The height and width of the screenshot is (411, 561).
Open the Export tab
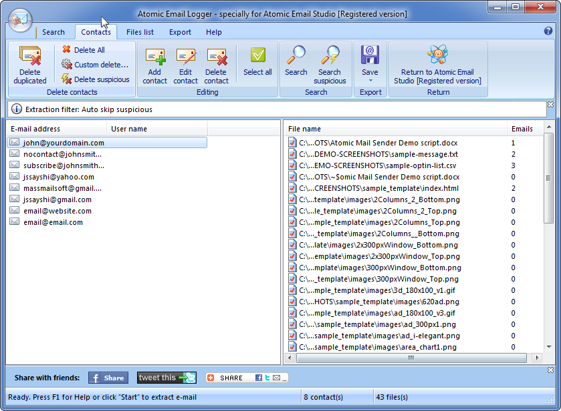coord(178,31)
